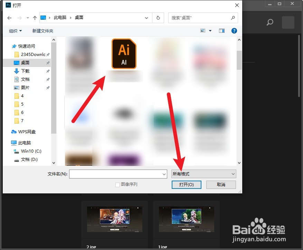Open the view options dropdown arrow

(x=210, y=31)
